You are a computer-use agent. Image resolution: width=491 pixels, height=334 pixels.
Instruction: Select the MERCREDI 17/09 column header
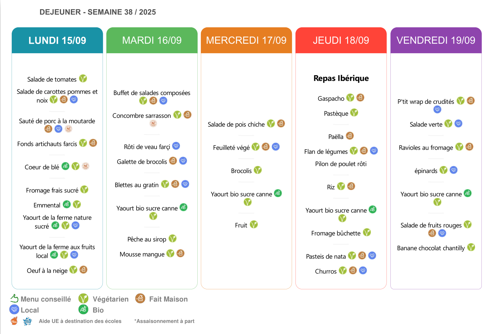coord(246,40)
